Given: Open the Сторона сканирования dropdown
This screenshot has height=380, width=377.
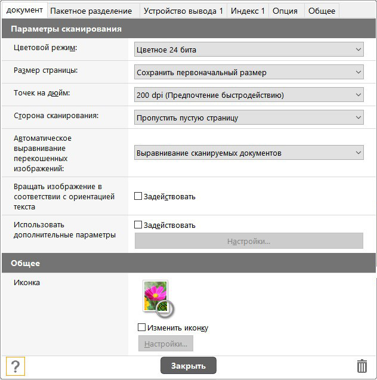Looking at the screenshot, I should 249,118.
